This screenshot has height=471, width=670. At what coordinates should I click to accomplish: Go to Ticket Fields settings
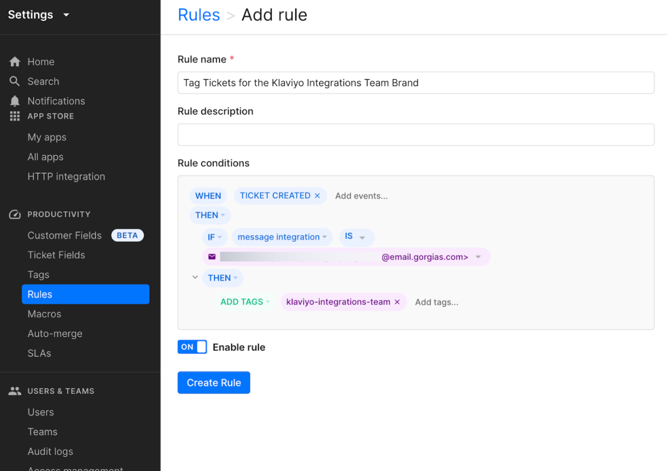click(56, 255)
